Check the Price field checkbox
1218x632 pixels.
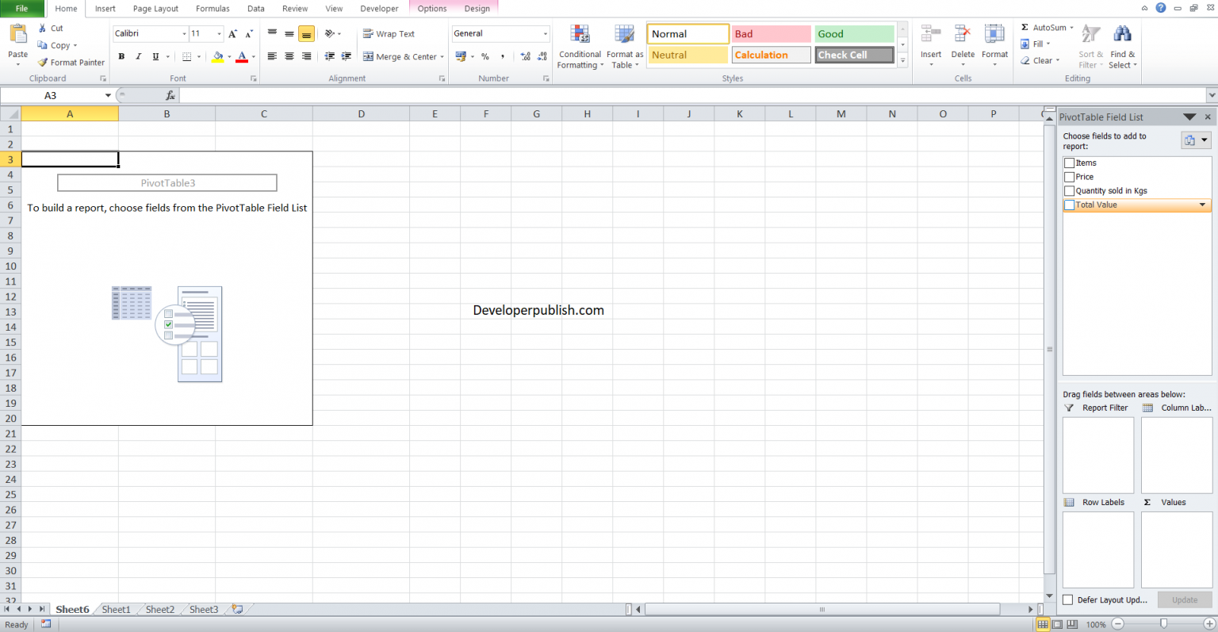tap(1069, 176)
